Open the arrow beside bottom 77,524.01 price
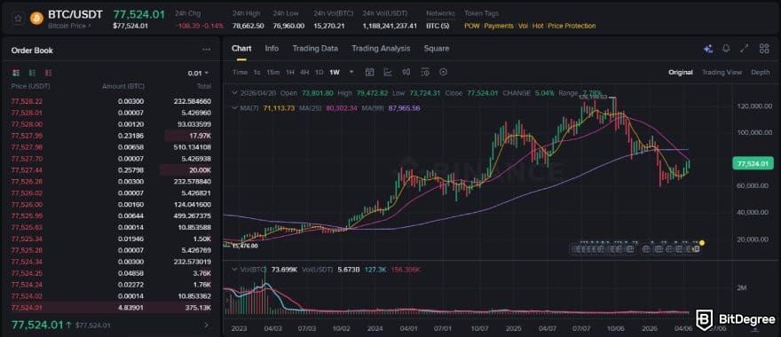 click(x=207, y=325)
